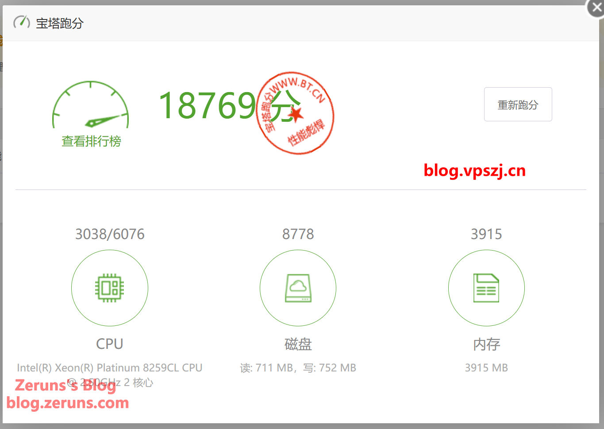Click the 重新跑分 re-run benchmark button
This screenshot has width=604, height=429.
(518, 104)
